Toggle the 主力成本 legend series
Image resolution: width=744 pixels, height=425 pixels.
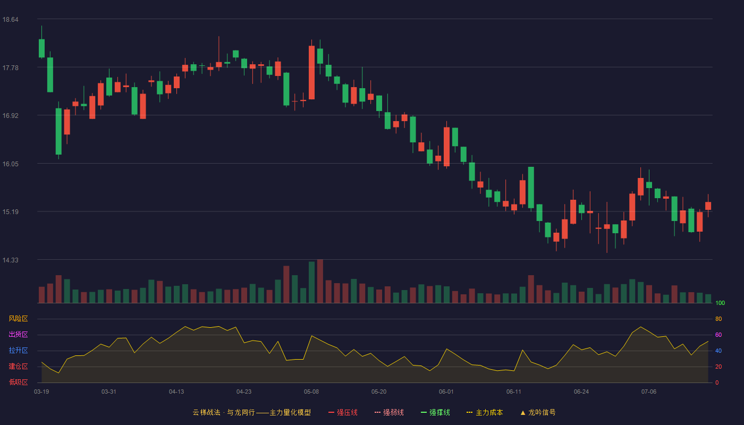485,412
